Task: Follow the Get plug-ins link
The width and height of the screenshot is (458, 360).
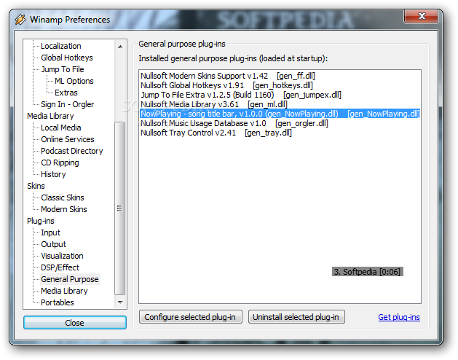Action: tap(399, 317)
